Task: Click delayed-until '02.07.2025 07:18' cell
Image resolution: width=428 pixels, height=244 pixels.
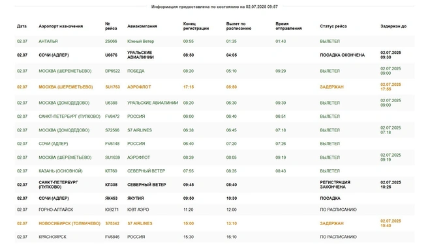Action: [391, 130]
